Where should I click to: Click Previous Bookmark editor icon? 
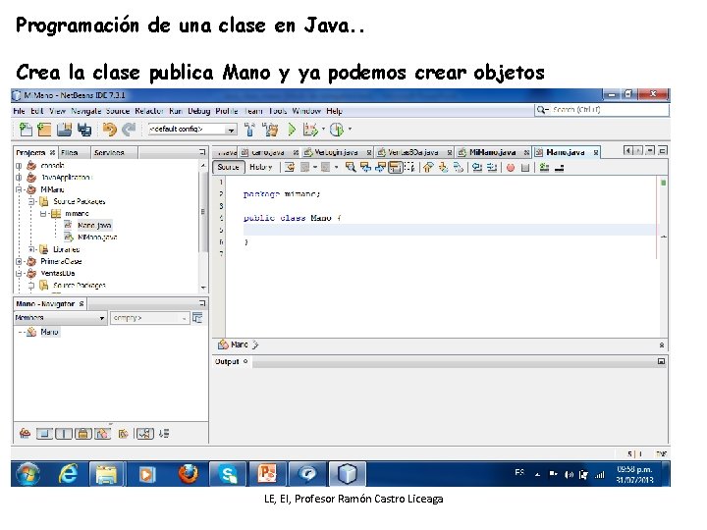coord(428,168)
